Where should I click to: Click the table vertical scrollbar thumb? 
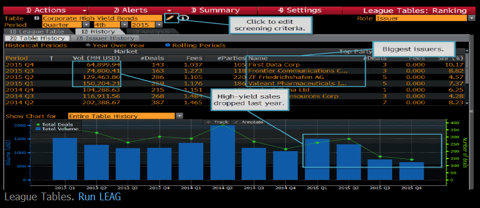pyautogui.click(x=467, y=69)
